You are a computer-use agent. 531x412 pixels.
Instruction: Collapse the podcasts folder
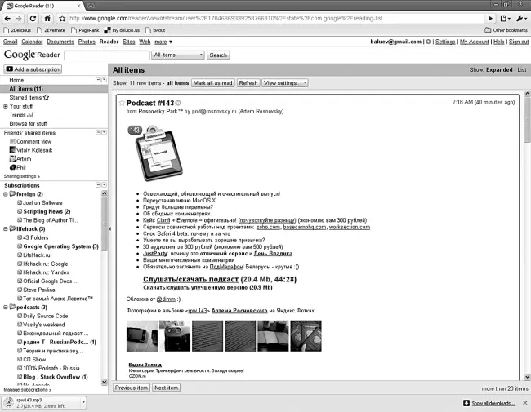6,307
